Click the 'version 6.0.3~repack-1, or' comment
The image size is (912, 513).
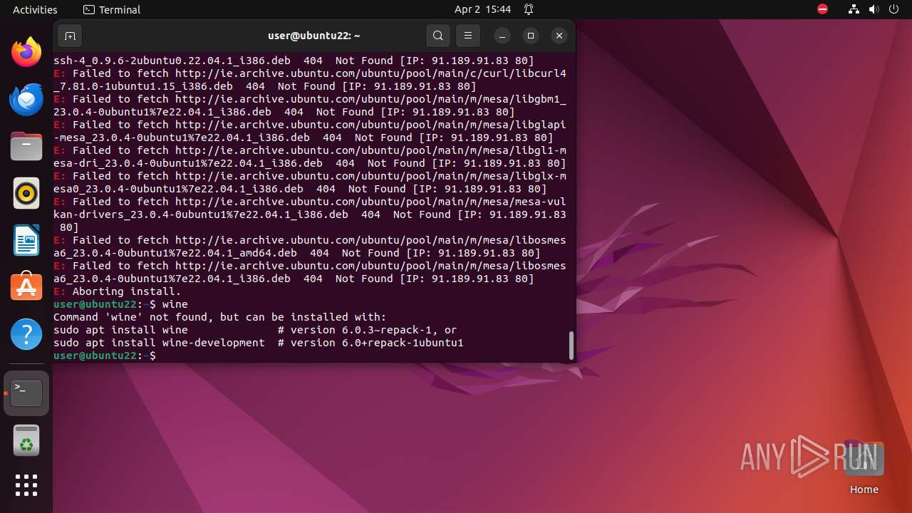tap(367, 330)
